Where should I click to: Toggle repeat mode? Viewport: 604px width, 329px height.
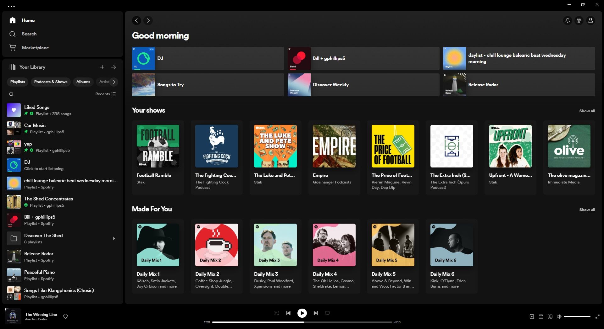point(327,313)
